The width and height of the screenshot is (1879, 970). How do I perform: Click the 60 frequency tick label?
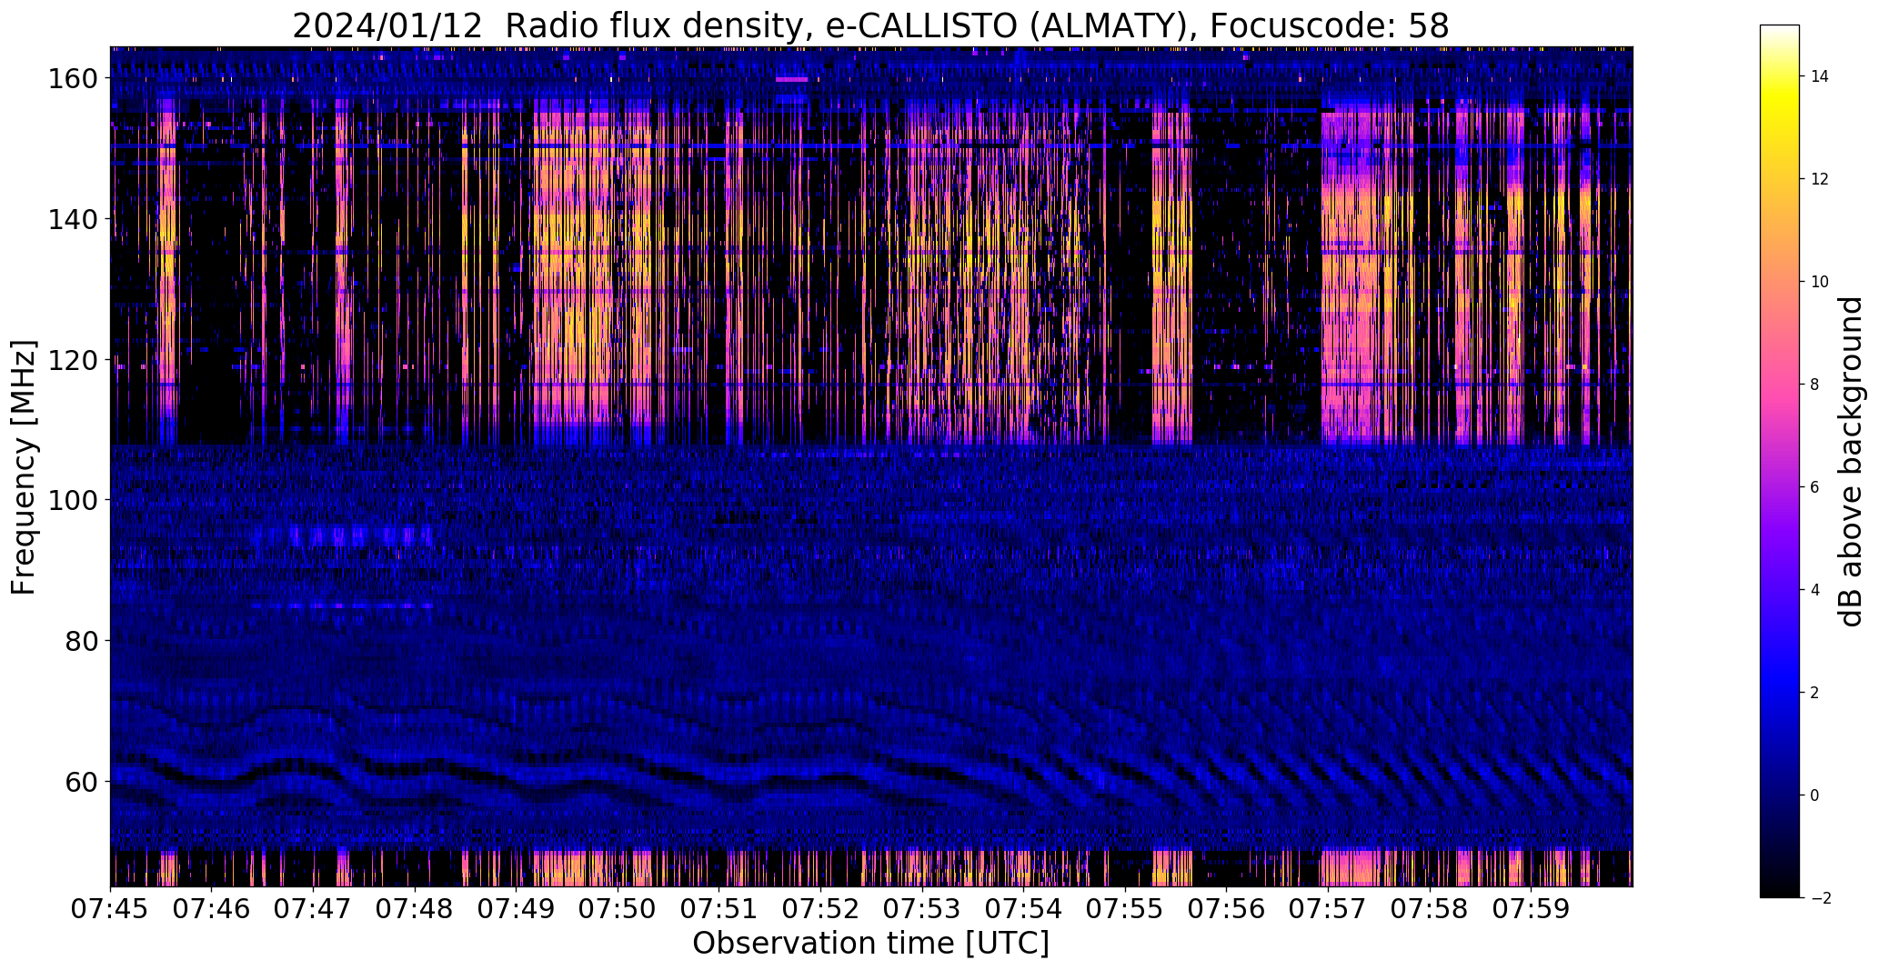click(x=80, y=781)
